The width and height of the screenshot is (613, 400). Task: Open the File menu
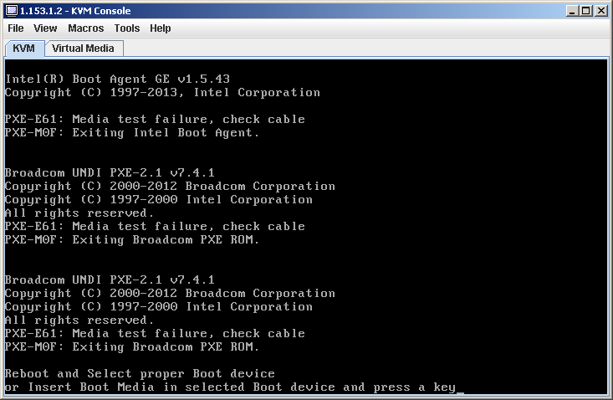[16, 28]
